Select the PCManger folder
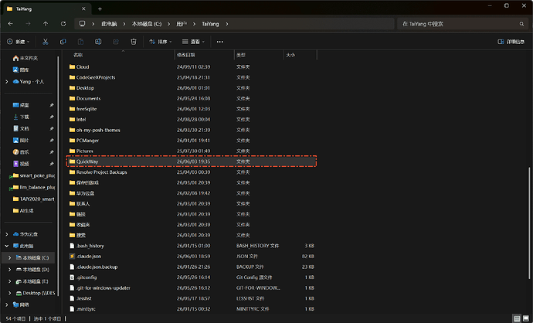The height and width of the screenshot is (323, 533). point(192,141)
